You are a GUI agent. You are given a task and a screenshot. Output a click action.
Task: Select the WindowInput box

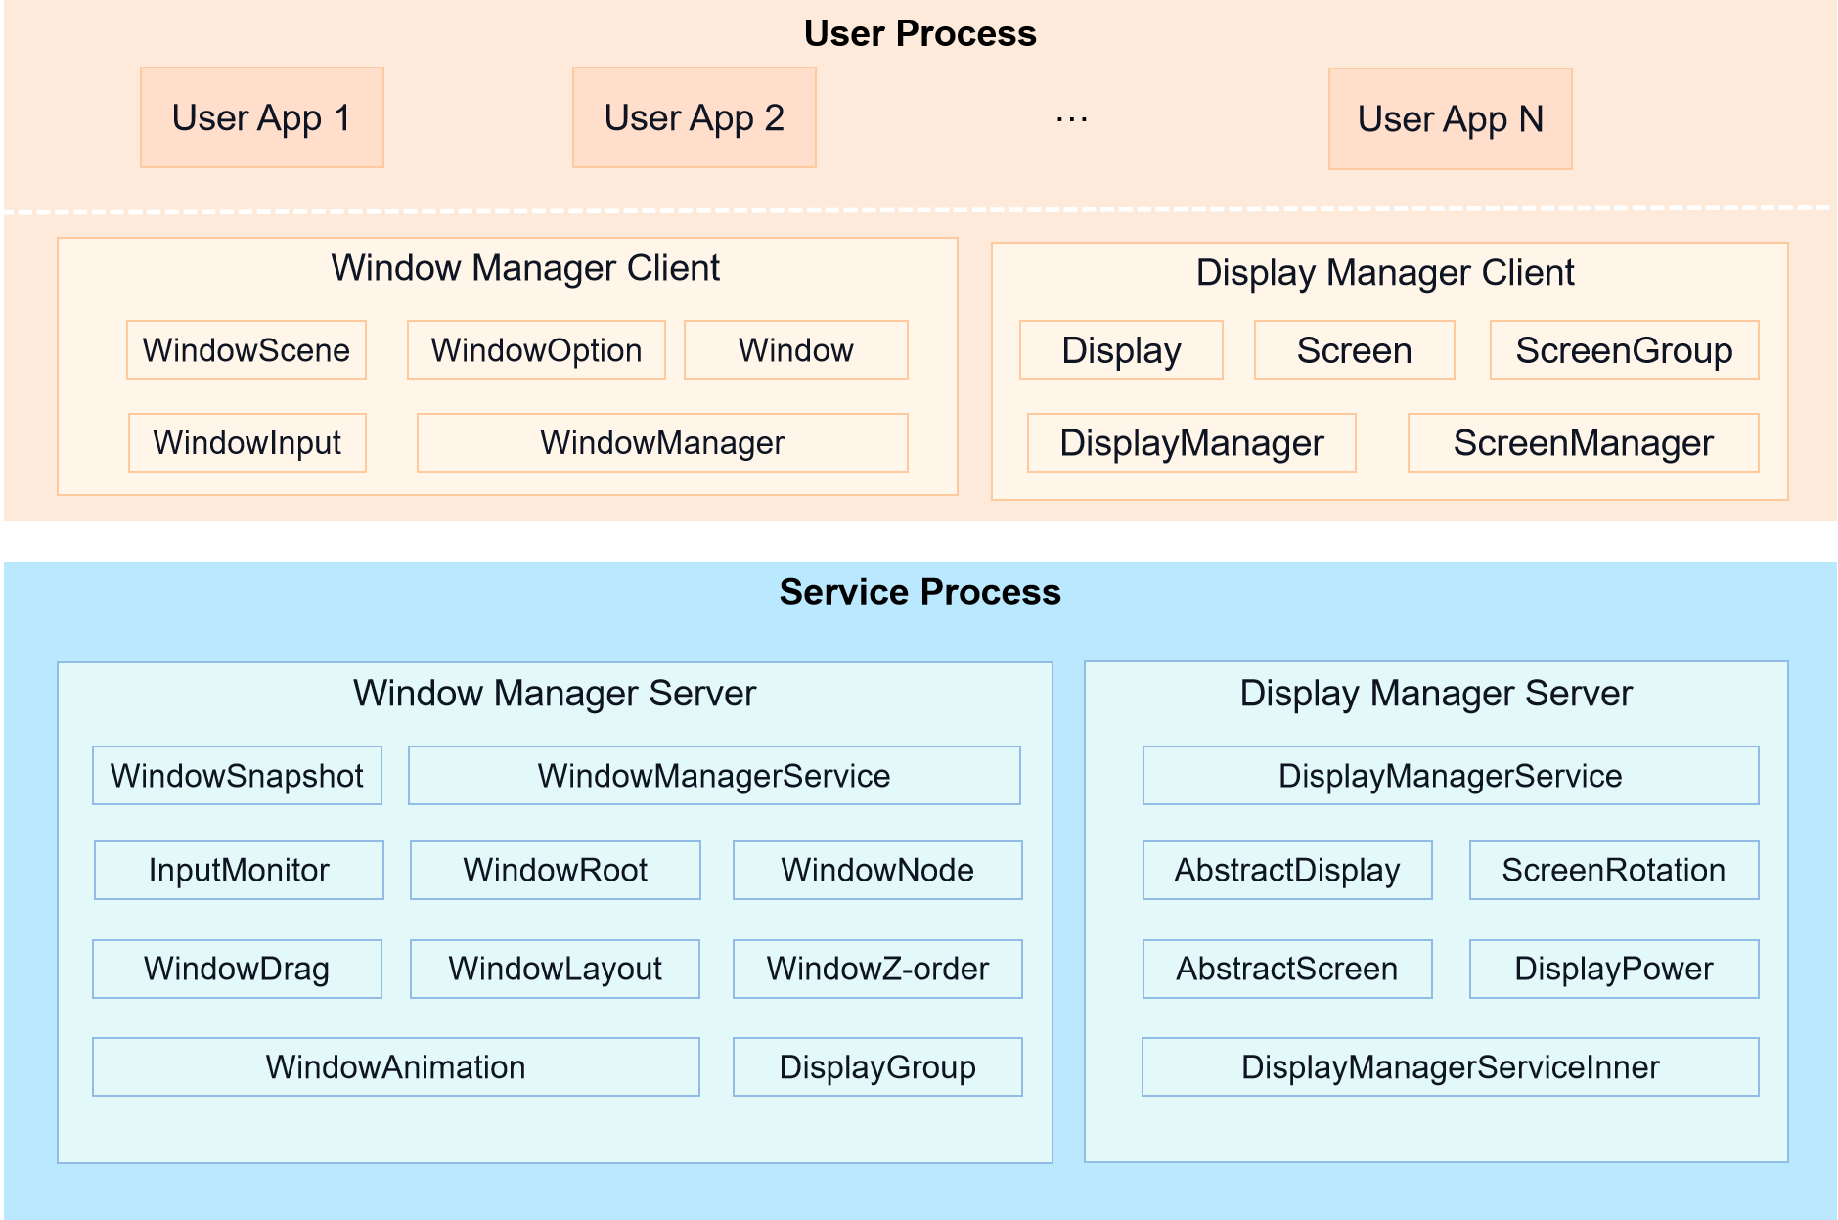[247, 443]
